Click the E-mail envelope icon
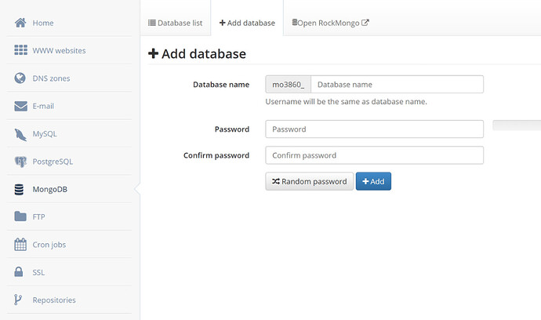 click(20, 106)
